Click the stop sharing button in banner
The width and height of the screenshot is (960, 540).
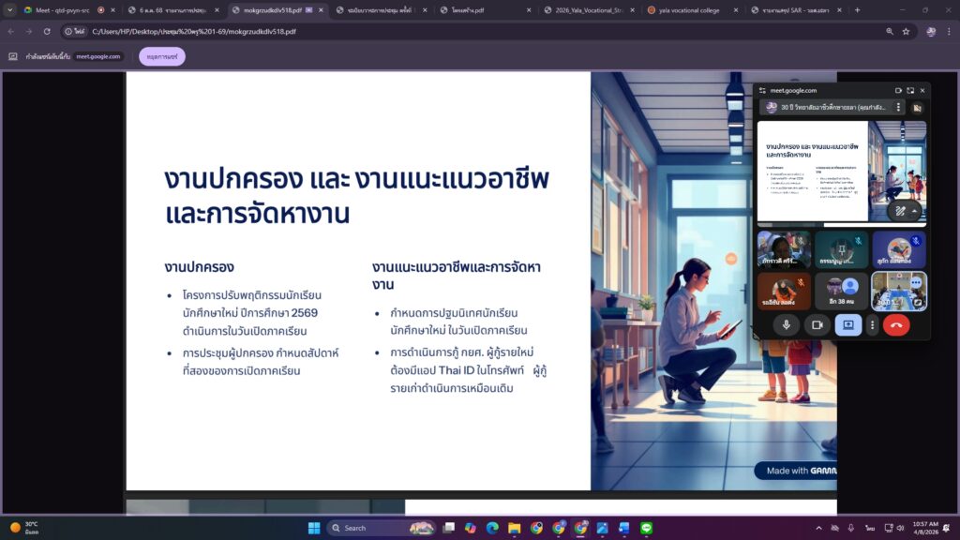click(x=162, y=56)
